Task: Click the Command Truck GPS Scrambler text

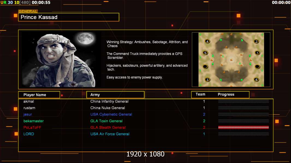Action: click(x=144, y=56)
